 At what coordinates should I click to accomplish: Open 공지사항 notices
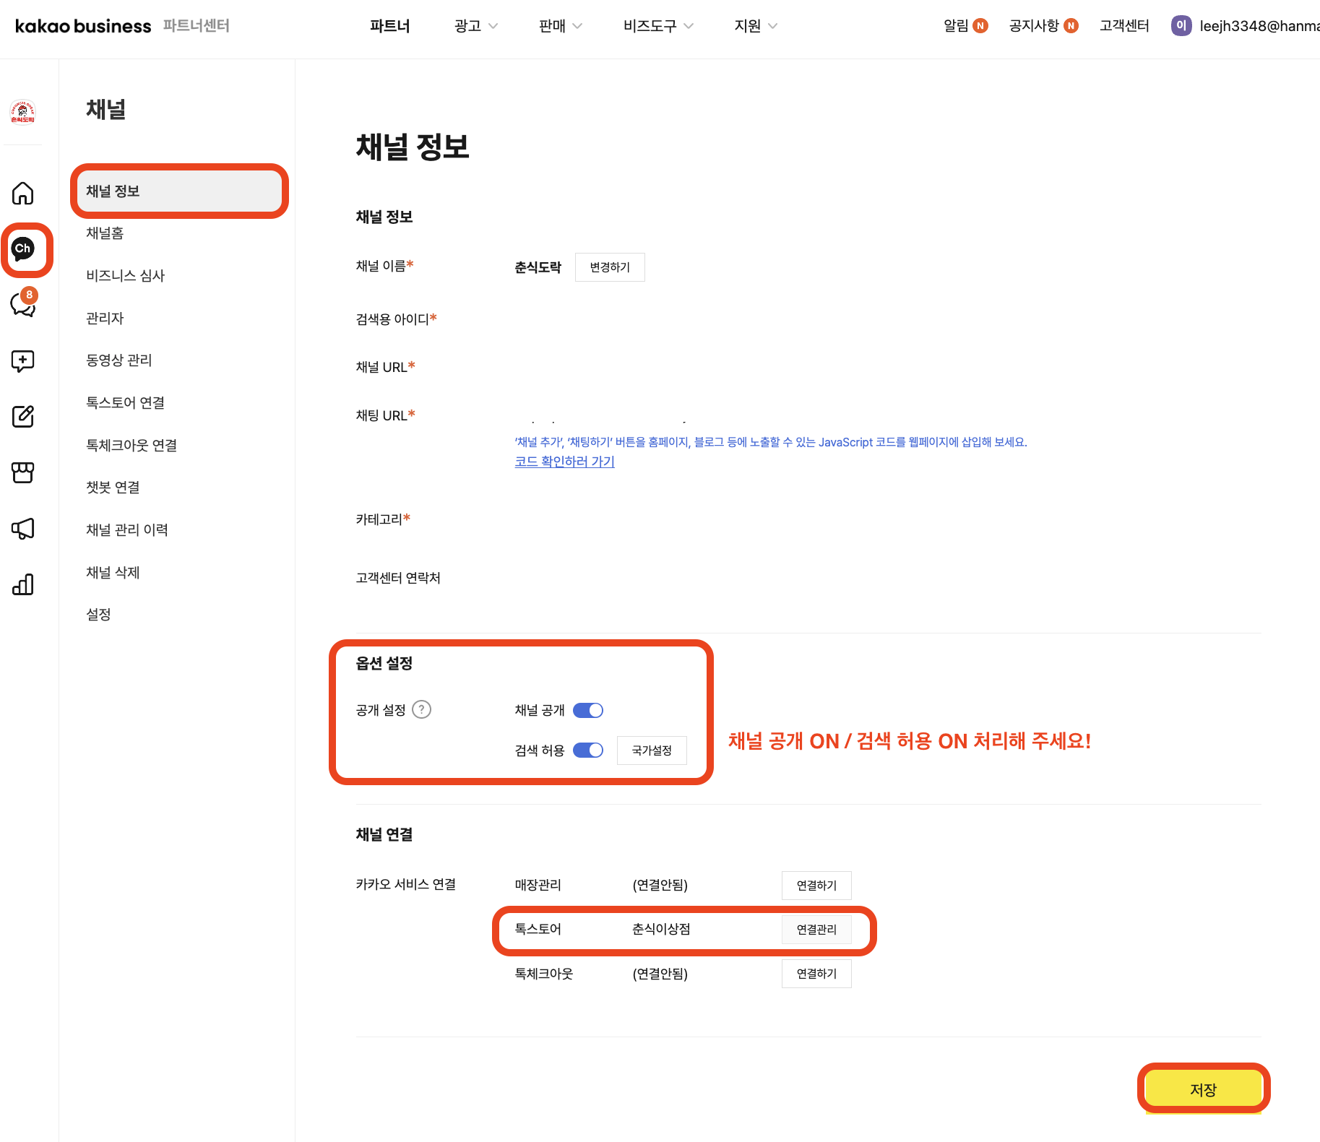coord(1034,26)
